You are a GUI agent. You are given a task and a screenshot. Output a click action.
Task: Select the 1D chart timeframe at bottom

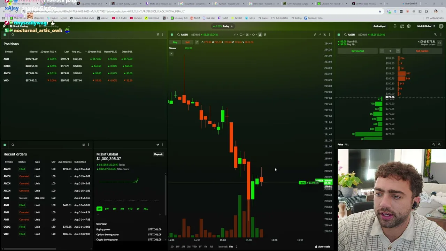172,247
